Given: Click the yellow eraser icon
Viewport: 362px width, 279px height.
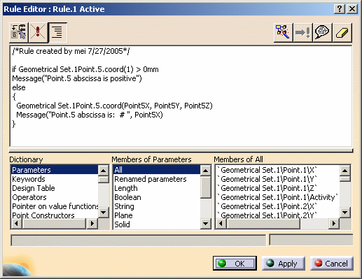Looking at the screenshot, I should click(342, 32).
